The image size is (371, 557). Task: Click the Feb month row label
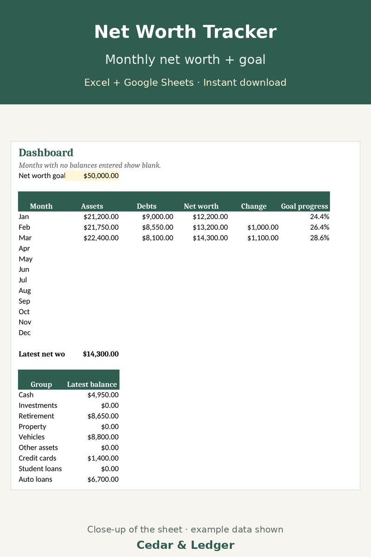click(24, 227)
